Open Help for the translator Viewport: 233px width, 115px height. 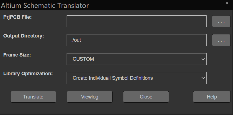pyautogui.click(x=212, y=97)
